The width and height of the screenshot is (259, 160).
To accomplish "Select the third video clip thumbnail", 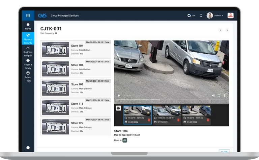I will 196,111.
